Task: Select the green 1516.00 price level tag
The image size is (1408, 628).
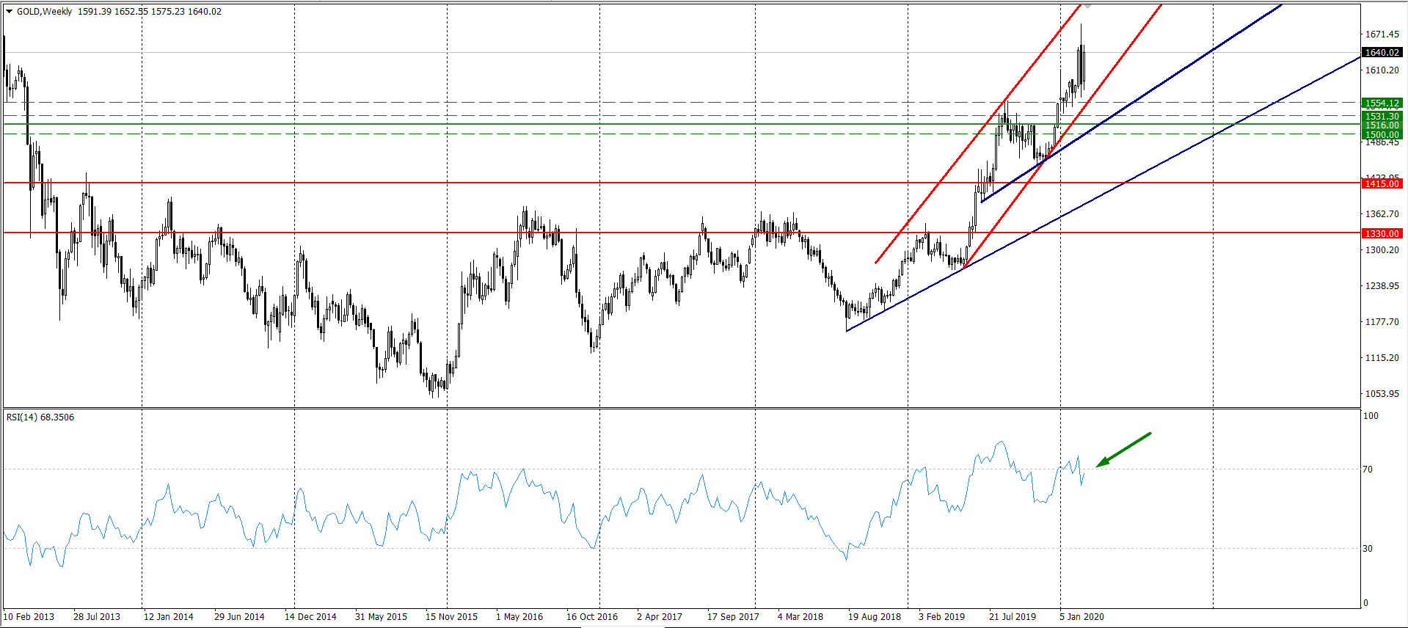Action: (1382, 125)
